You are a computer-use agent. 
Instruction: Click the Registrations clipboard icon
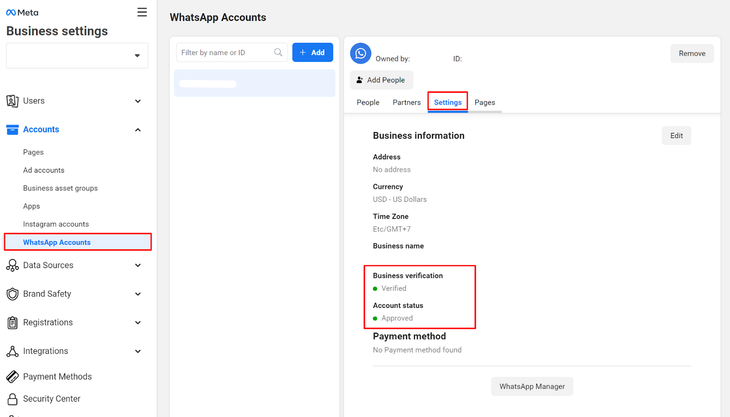(x=12, y=323)
